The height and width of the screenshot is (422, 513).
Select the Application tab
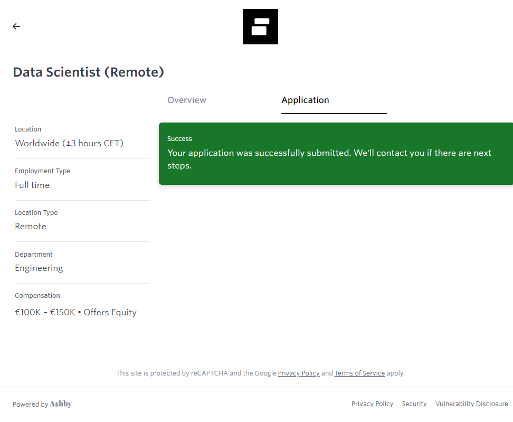(x=305, y=100)
